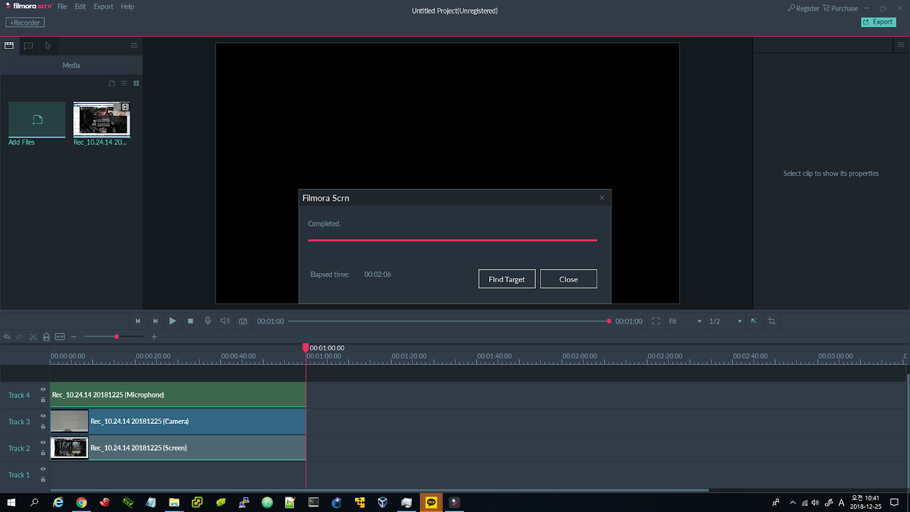Click the fullscreen preview icon
910x512 pixels.
point(656,321)
